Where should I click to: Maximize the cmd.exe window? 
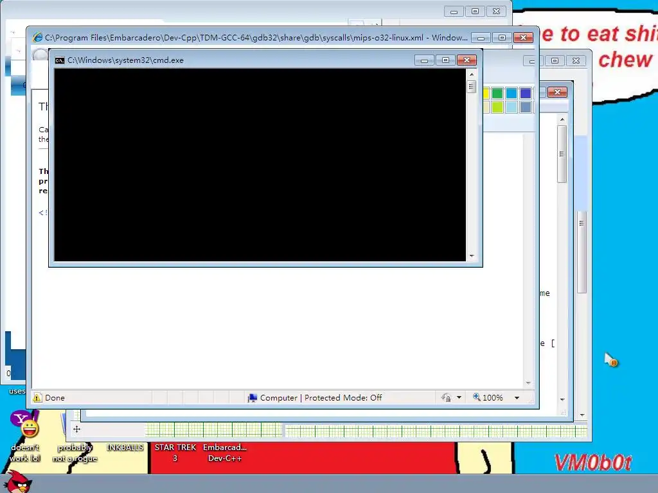(x=446, y=60)
